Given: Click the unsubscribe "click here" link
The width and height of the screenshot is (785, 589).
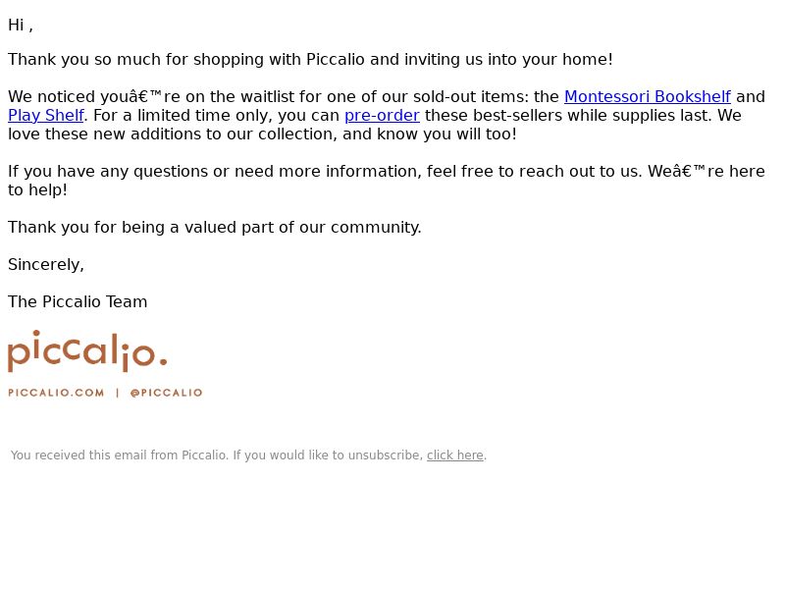Looking at the screenshot, I should 454,455.
